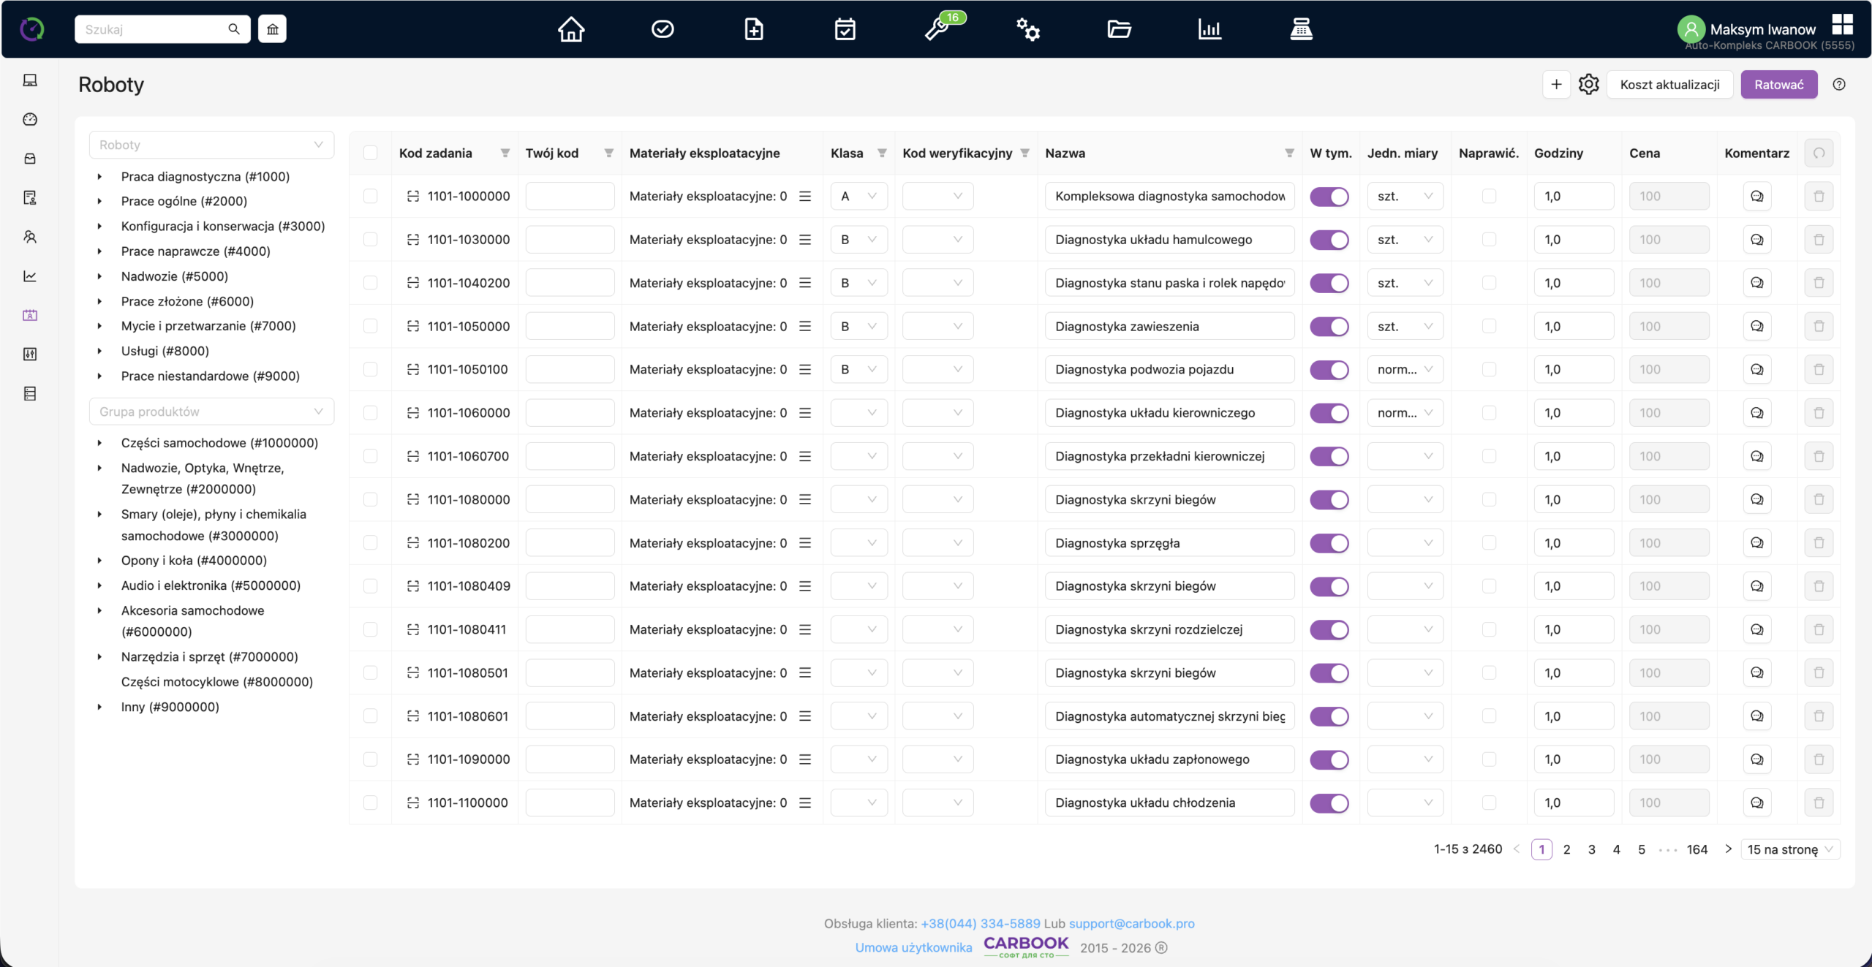Delete the Kompleksowa diagnostyka samochodowa row
Screen dimensions: 1872x967
(1819, 196)
